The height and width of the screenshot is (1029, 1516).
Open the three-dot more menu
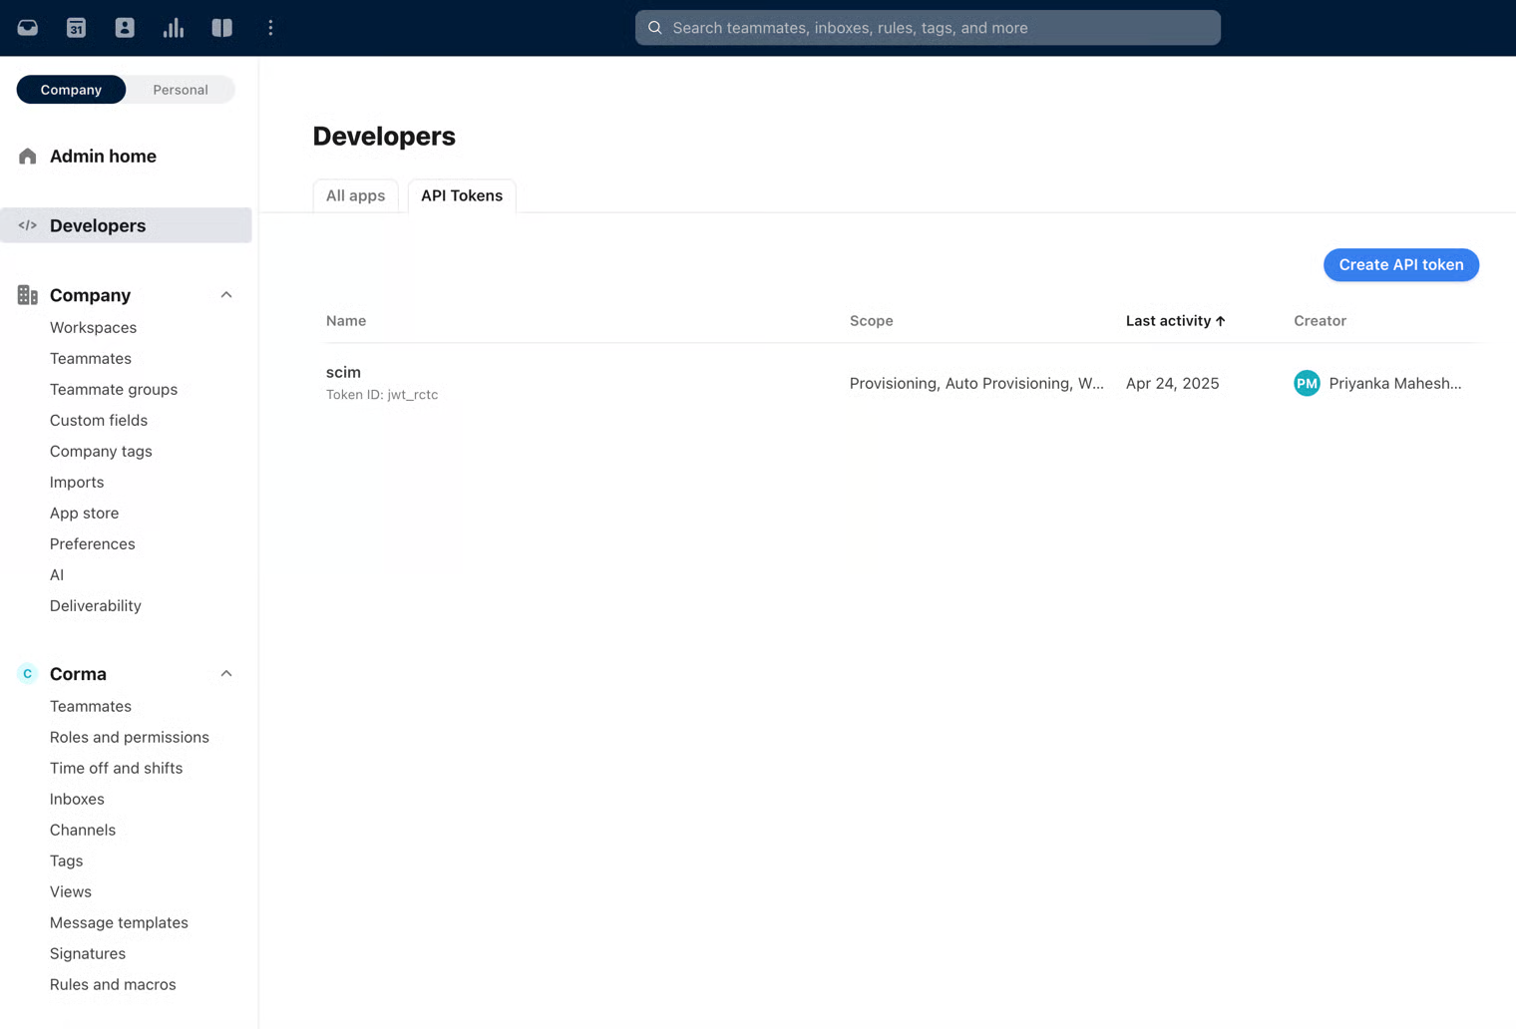coord(270,28)
